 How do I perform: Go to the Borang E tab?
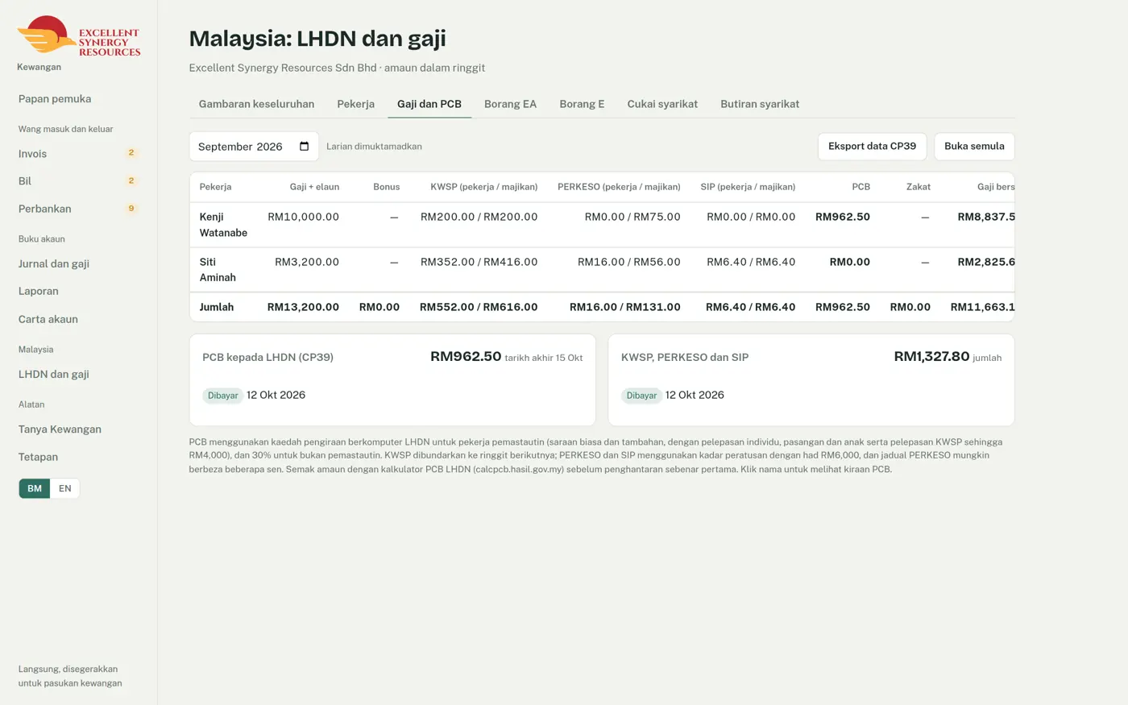coord(582,104)
